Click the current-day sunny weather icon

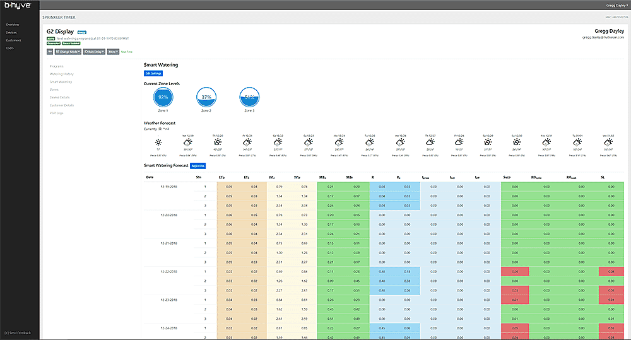point(158,143)
